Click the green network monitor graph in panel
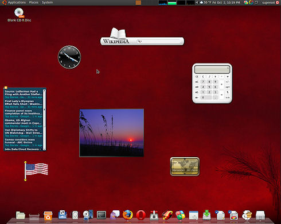The image size is (281, 224). coord(172,3)
